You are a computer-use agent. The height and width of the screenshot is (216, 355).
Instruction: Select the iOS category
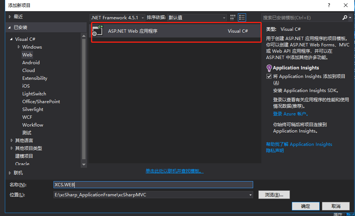point(26,86)
